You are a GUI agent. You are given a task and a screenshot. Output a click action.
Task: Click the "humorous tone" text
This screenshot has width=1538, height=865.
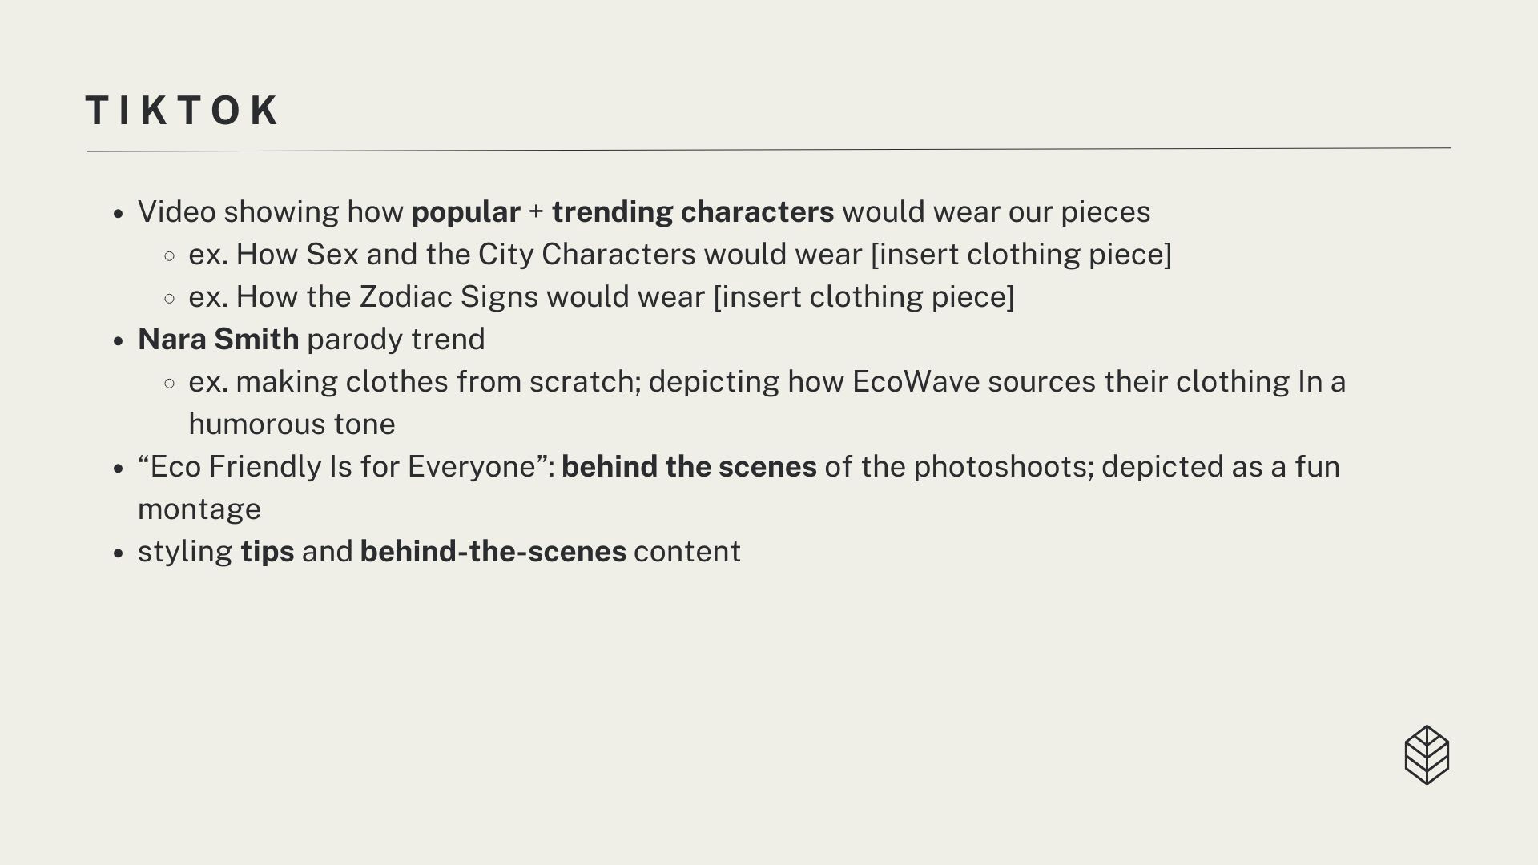pyautogui.click(x=292, y=424)
